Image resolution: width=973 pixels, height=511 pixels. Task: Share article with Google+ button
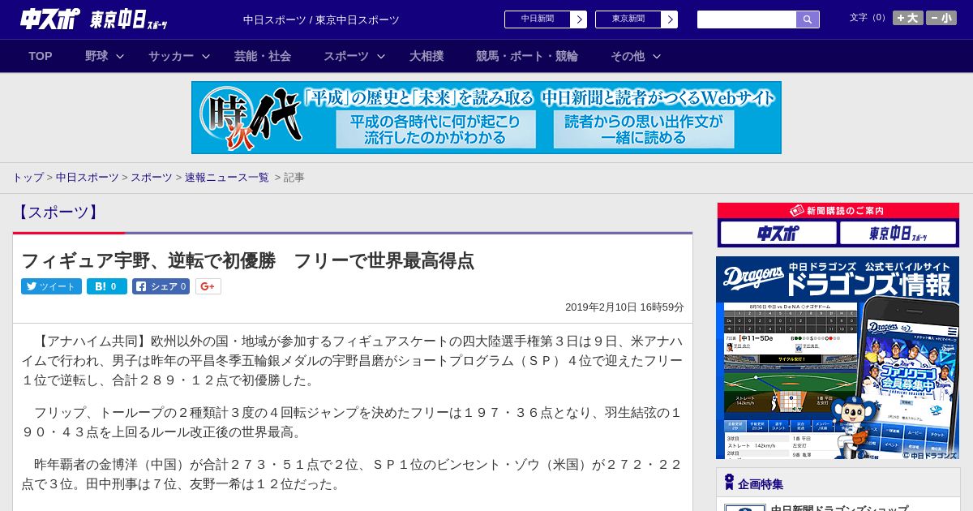[x=208, y=286]
